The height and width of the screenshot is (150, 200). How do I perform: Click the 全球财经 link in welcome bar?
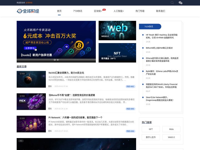tap(29, 3)
